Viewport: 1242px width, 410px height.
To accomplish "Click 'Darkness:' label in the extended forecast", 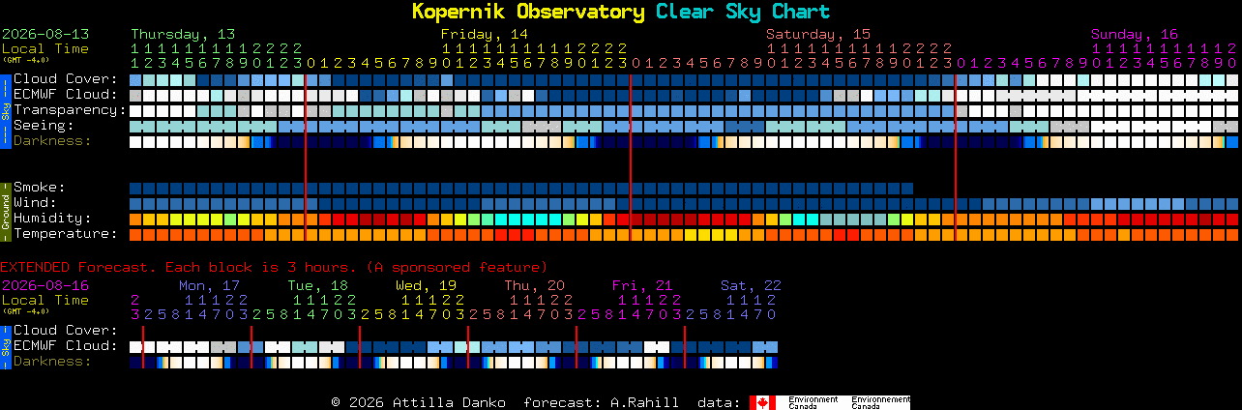I will pos(52,362).
